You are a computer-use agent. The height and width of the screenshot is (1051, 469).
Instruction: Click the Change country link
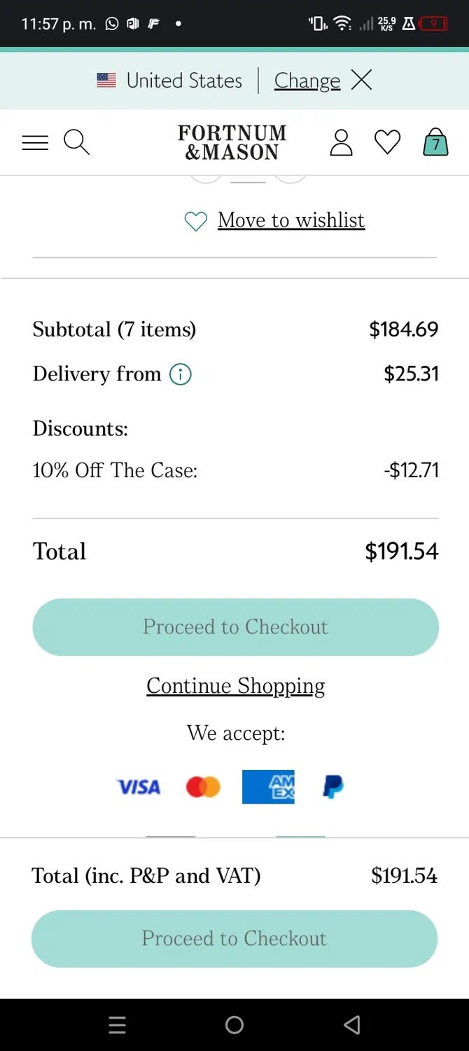[x=307, y=81]
